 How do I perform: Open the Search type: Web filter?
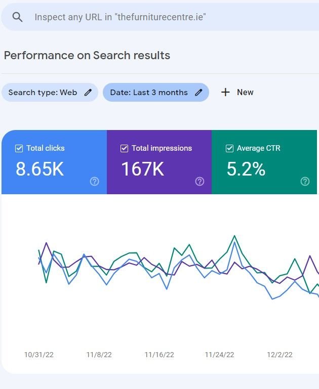pos(43,93)
